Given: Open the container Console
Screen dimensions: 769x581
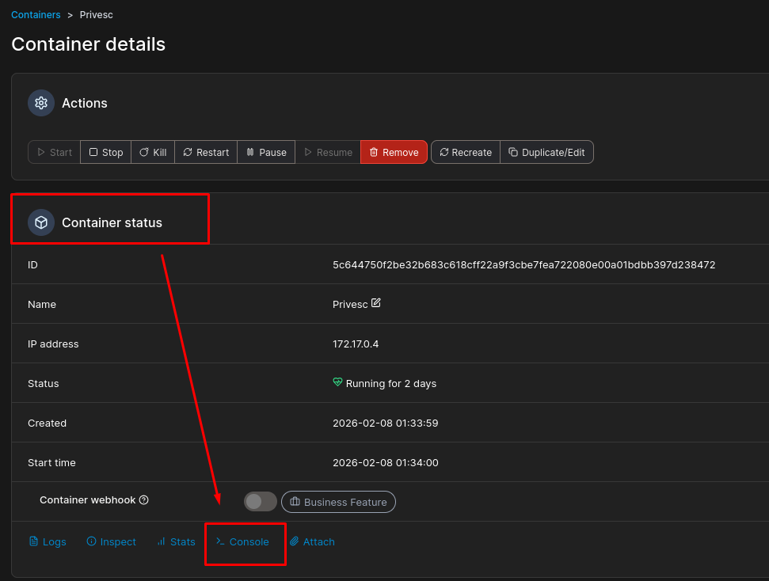Looking at the screenshot, I should (x=243, y=541).
